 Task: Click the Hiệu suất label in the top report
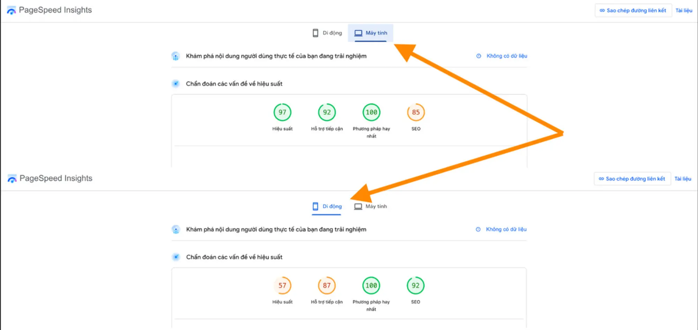282,129
